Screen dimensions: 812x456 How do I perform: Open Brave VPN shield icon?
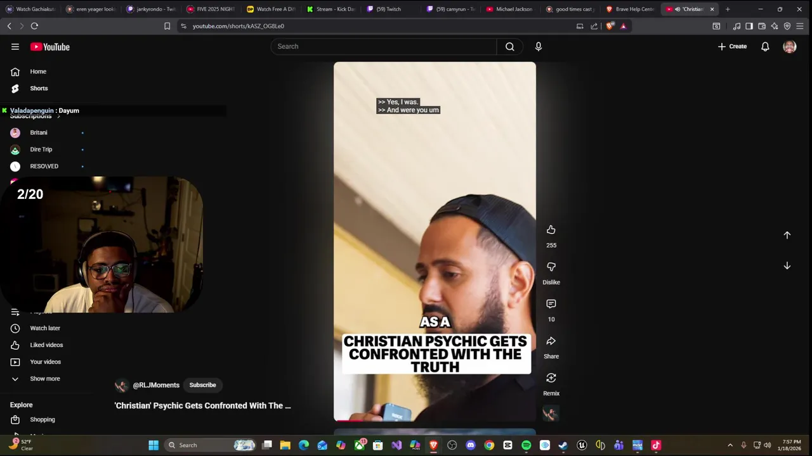point(787,26)
